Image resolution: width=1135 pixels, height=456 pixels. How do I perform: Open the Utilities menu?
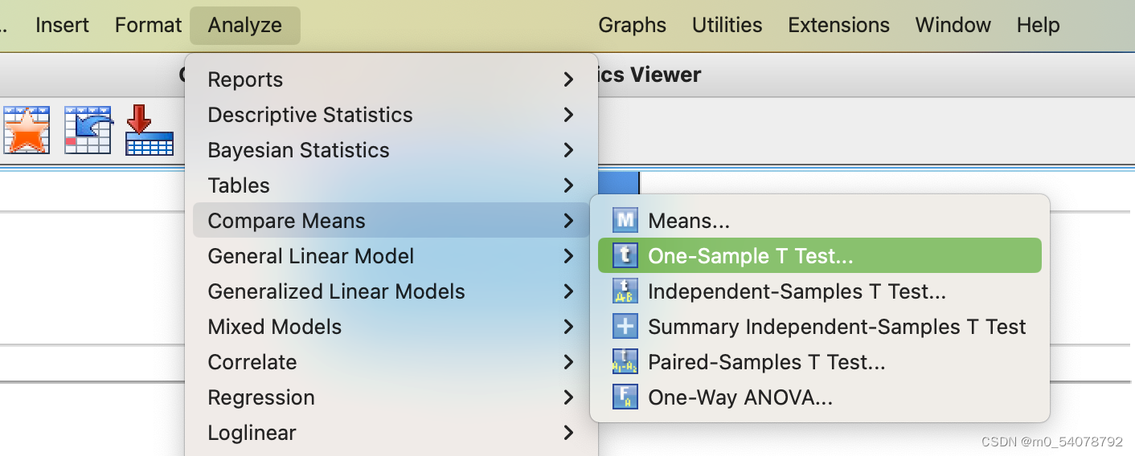click(x=727, y=26)
